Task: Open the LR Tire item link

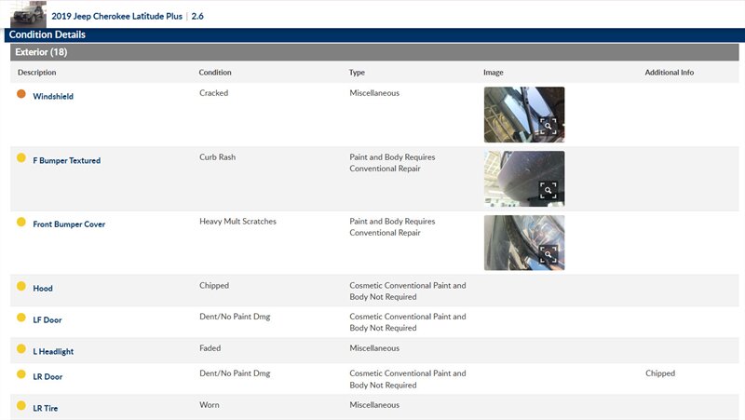Action: click(x=45, y=408)
